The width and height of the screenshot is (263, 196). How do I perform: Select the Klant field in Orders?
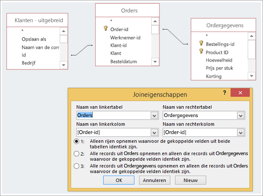[x=116, y=53]
